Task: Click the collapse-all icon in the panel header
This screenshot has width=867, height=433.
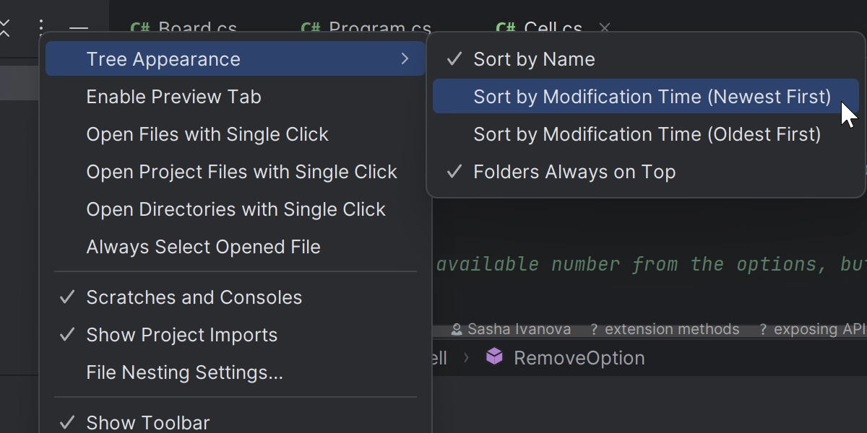Action: point(4,28)
